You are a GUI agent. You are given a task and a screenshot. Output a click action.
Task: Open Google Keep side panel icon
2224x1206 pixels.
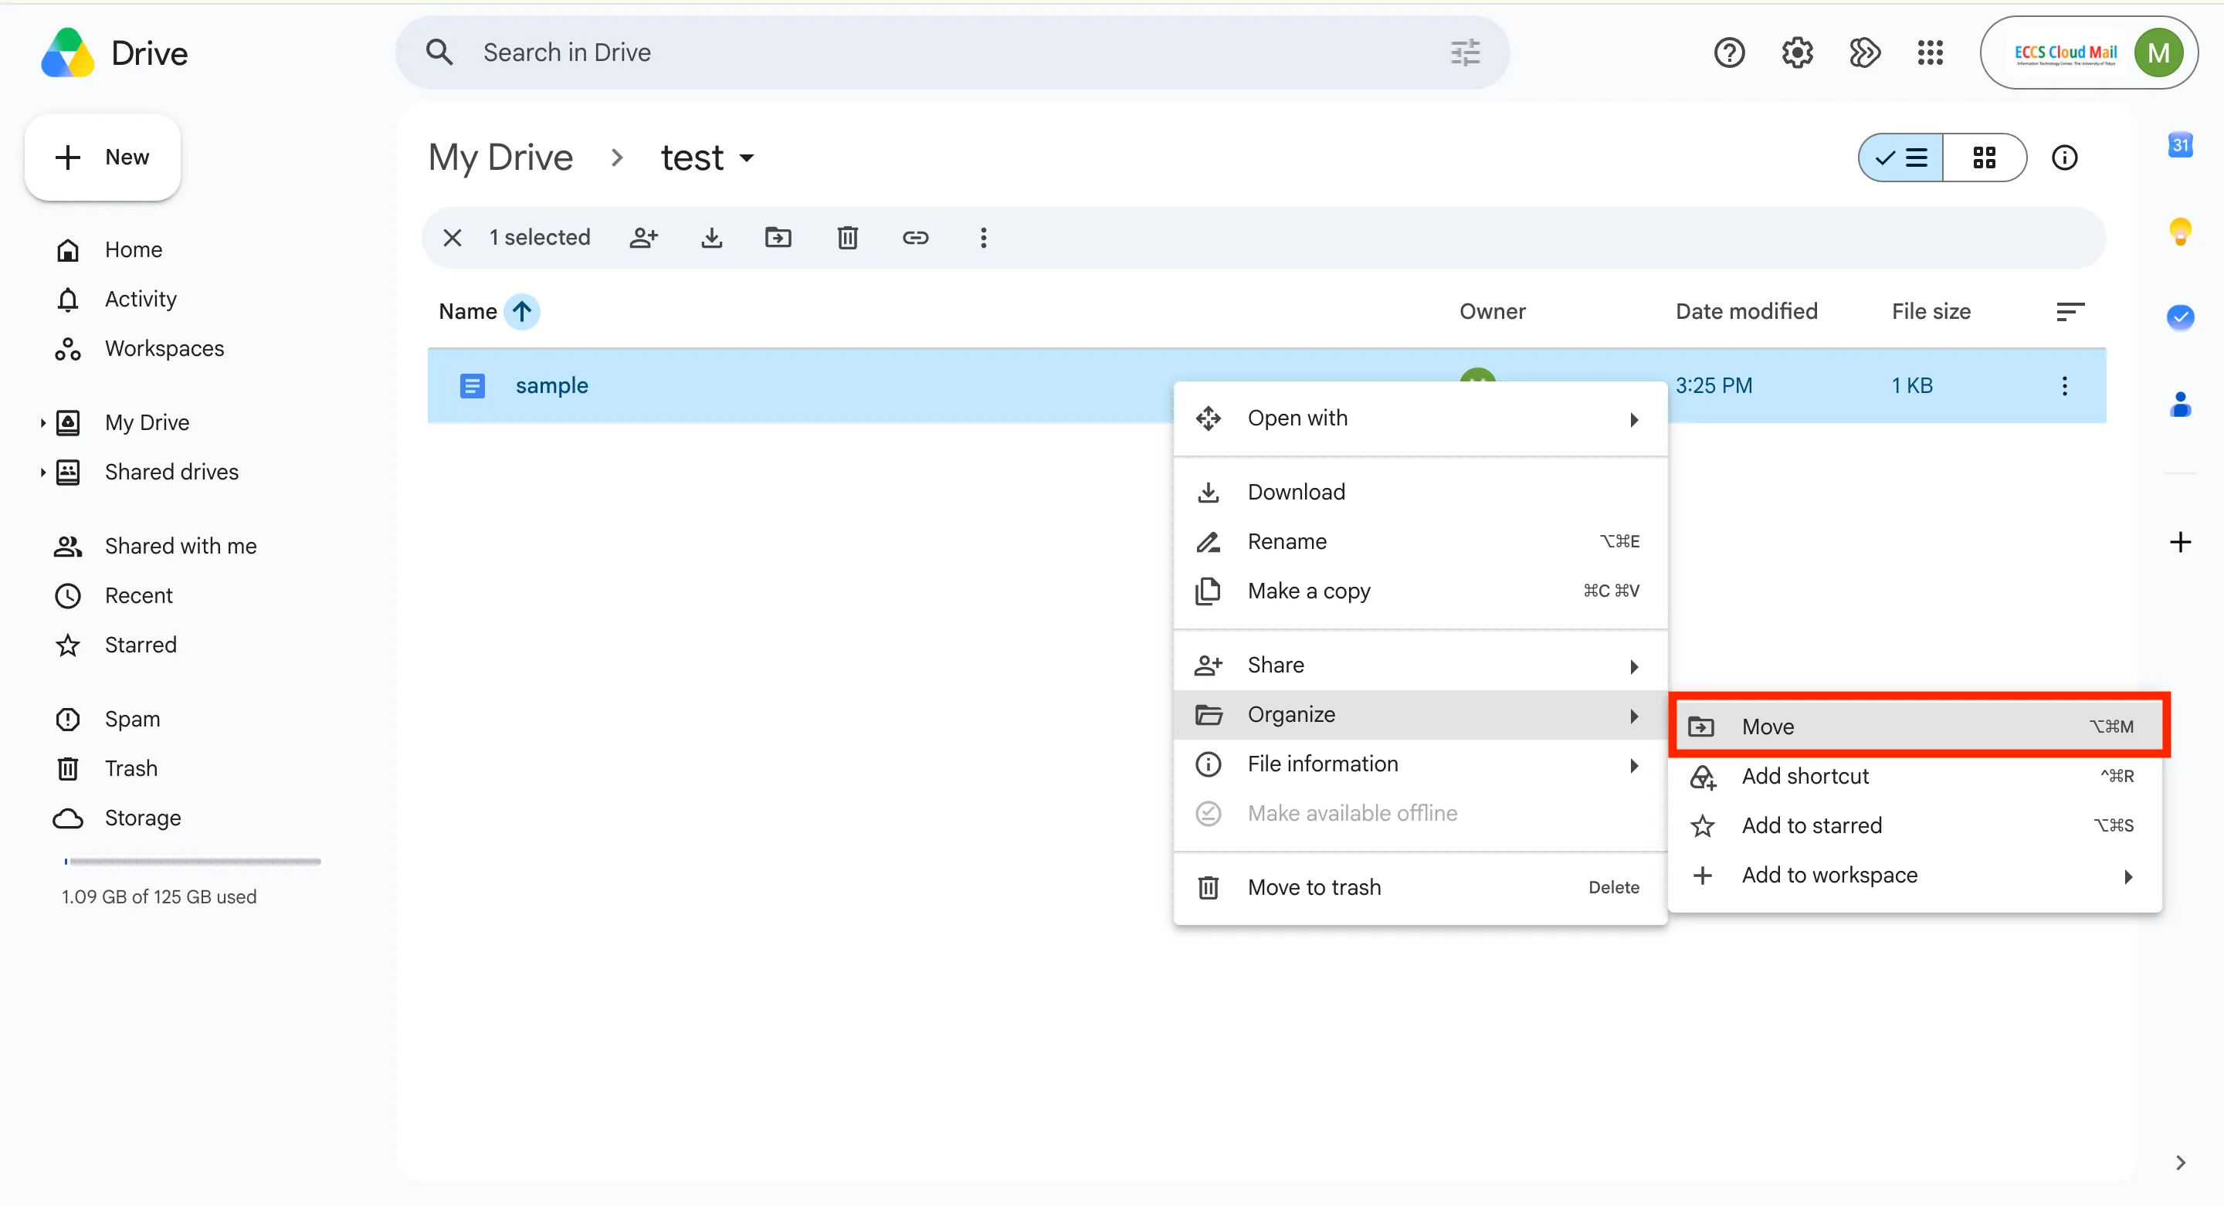click(2180, 232)
